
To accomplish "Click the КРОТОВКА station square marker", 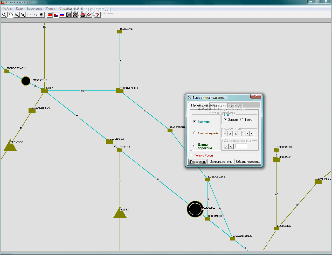I will coord(276,229).
